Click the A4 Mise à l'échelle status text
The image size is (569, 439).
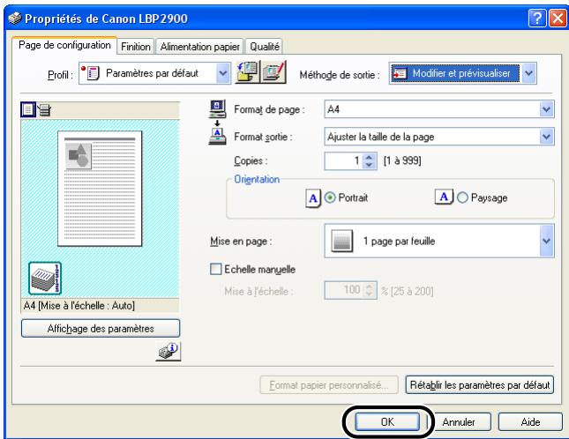[79, 306]
